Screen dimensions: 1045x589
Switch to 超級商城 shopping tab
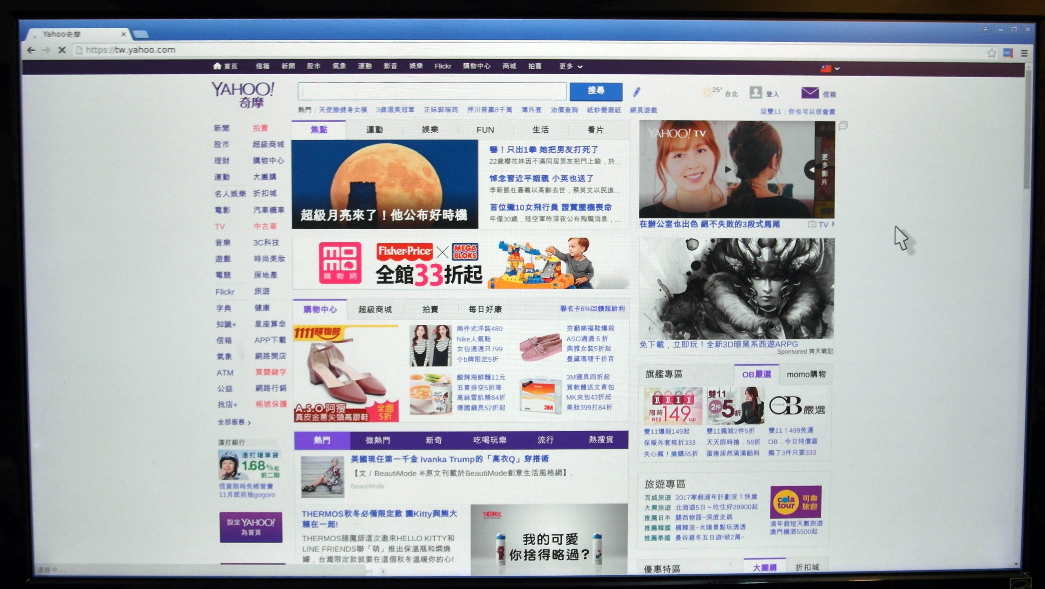point(375,309)
